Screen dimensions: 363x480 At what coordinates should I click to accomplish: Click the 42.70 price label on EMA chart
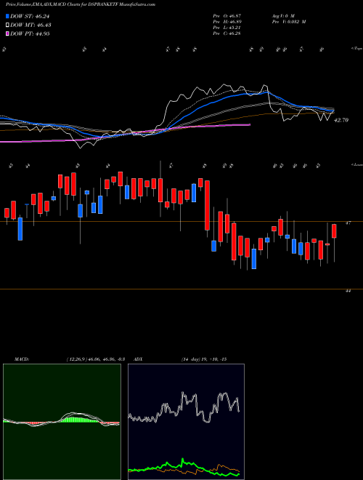click(x=341, y=120)
